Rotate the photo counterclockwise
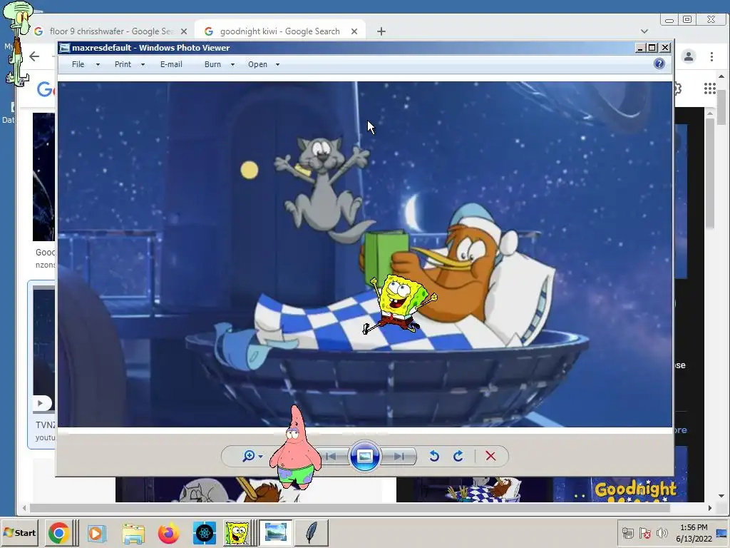 click(x=434, y=456)
